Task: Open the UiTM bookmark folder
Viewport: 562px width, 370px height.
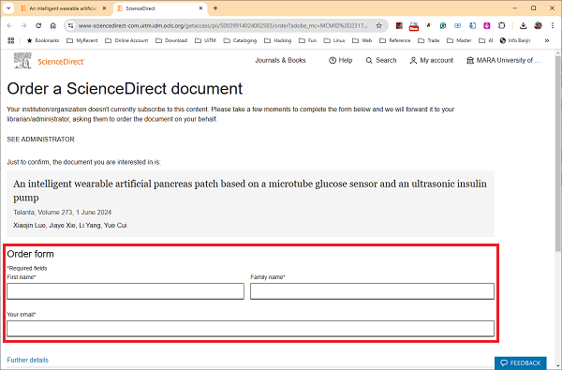Action: click(x=205, y=40)
